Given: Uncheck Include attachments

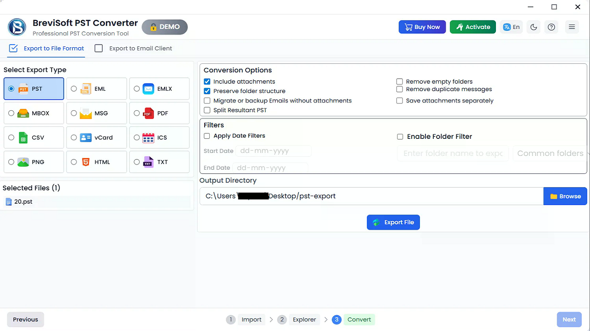Looking at the screenshot, I should coord(207,81).
